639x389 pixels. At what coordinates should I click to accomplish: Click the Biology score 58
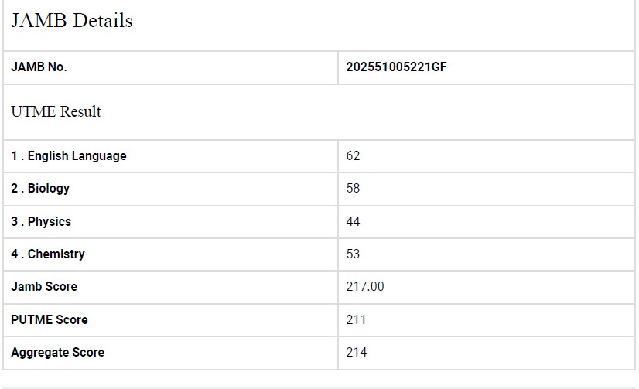(x=354, y=189)
